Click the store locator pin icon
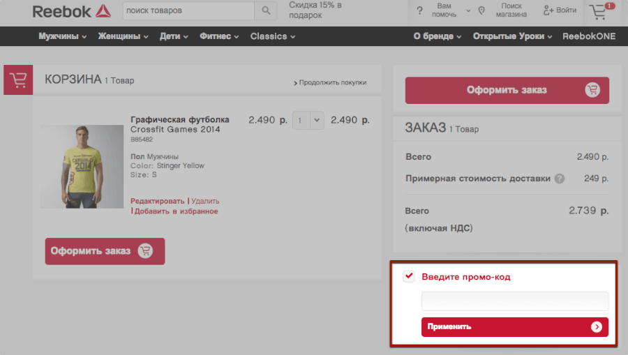This screenshot has width=628, height=355. point(481,11)
